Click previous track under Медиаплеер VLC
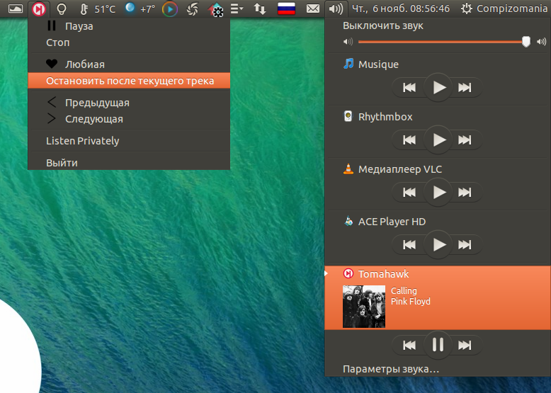 tap(409, 192)
